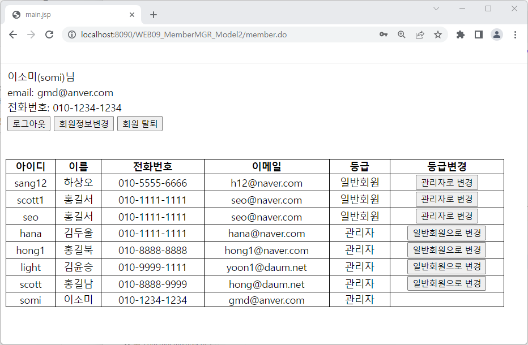Share this page icon

pos(420,34)
